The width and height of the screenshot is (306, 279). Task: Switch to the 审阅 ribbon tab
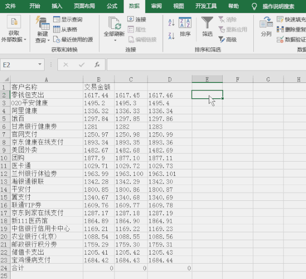156,6
